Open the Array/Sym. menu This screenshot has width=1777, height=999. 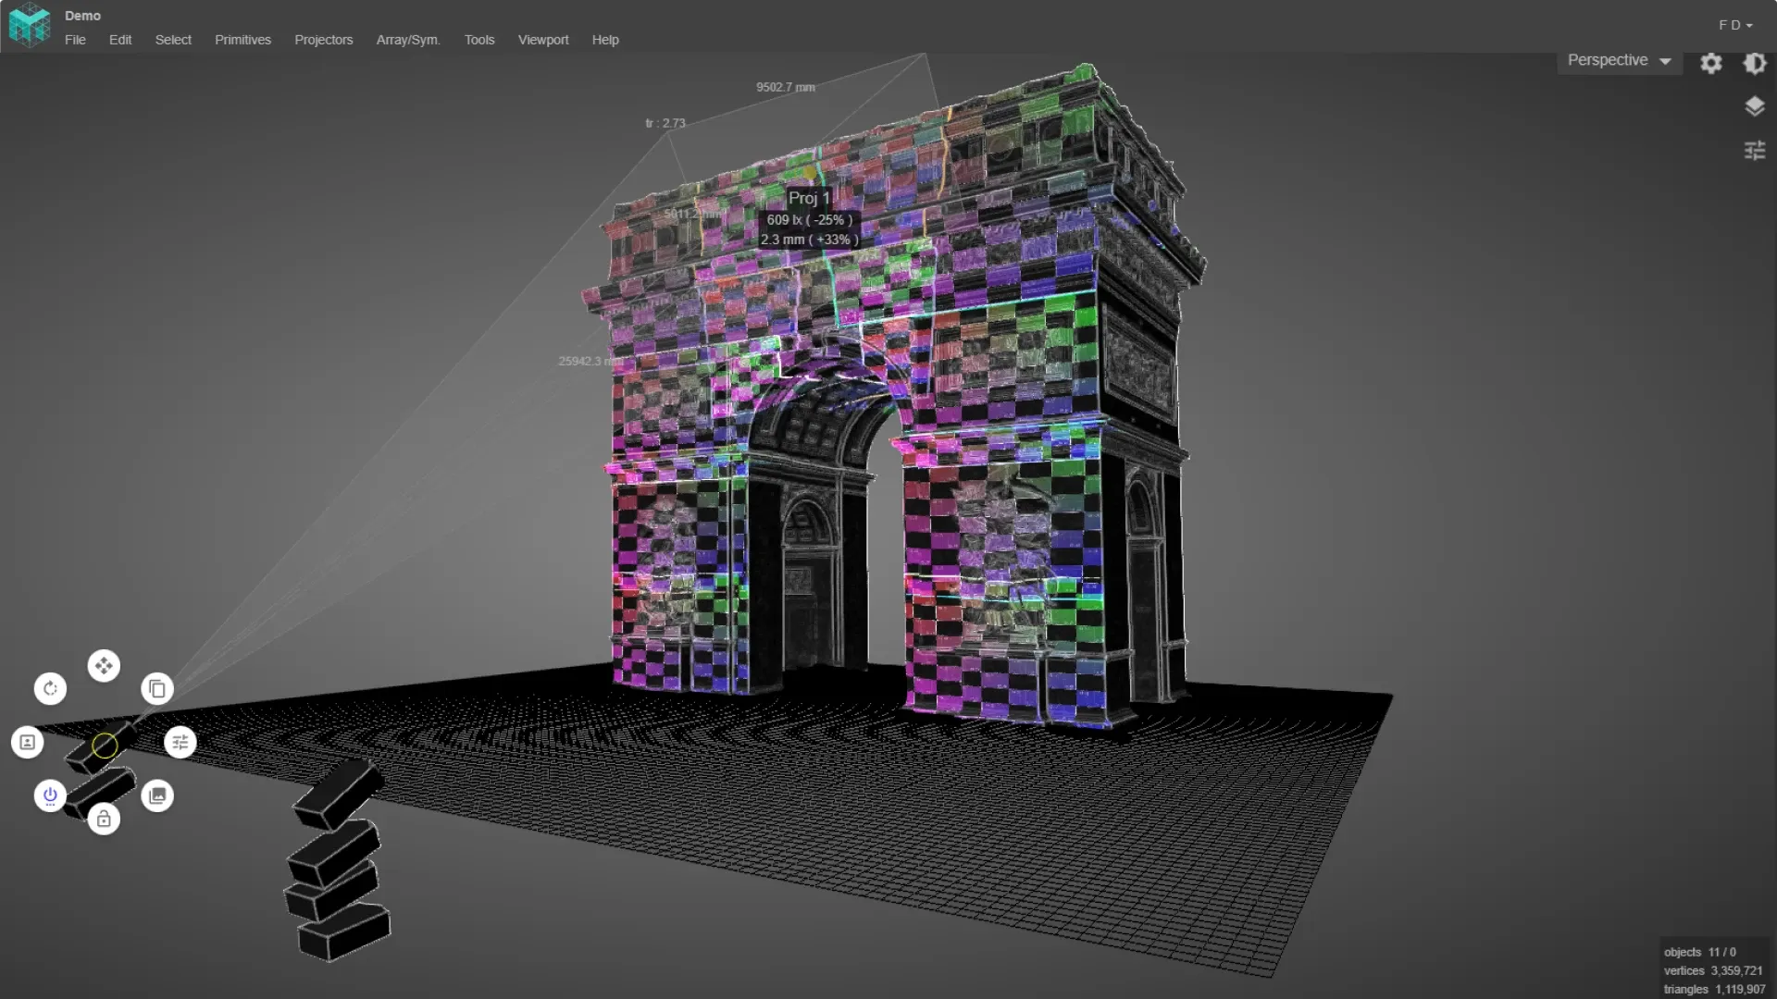click(x=407, y=40)
